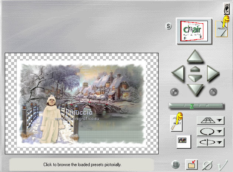Rotate with the right round rotate button
233x172 pixels.
(213, 92)
